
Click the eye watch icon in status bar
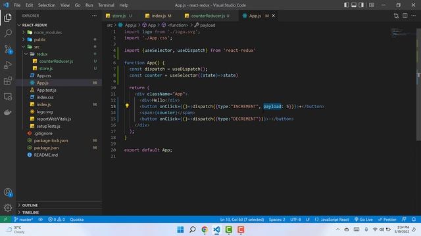41,220
